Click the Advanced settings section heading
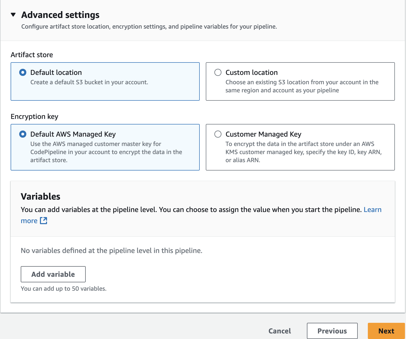The height and width of the screenshot is (339, 406). pyautogui.click(x=60, y=15)
